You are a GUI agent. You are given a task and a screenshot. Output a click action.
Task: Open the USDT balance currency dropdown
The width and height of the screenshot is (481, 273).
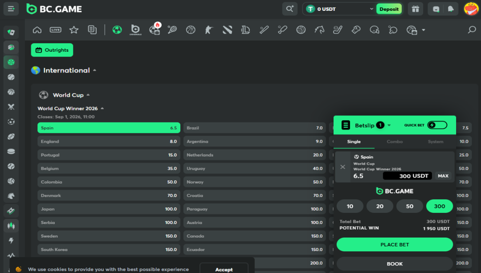pyautogui.click(x=338, y=9)
